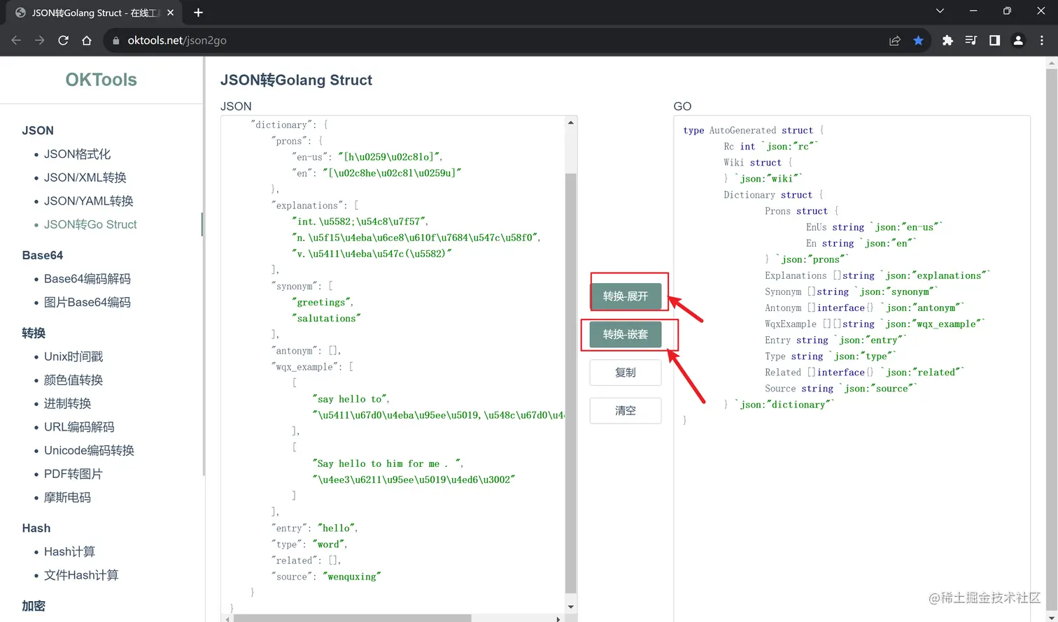
Task: Select JSON转Go Struct in sidebar
Action: [x=90, y=224]
